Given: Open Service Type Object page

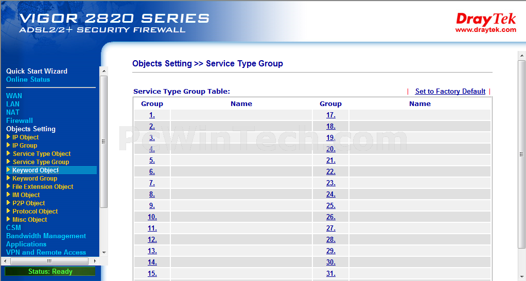Looking at the screenshot, I should [42, 153].
